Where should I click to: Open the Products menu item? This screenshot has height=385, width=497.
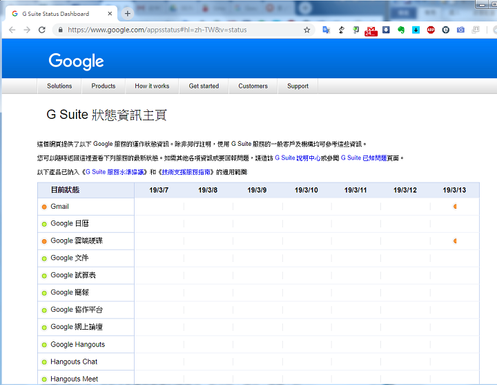(104, 86)
